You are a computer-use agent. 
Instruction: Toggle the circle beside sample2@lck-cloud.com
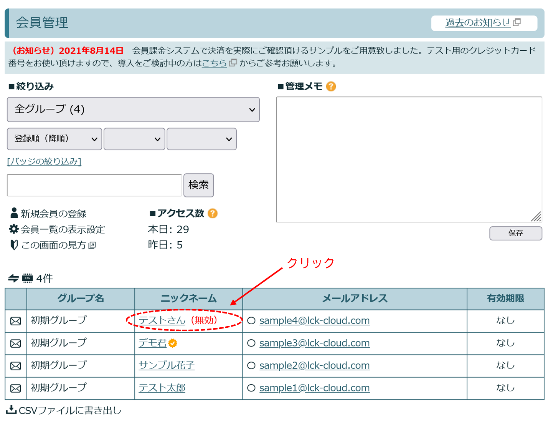point(251,365)
